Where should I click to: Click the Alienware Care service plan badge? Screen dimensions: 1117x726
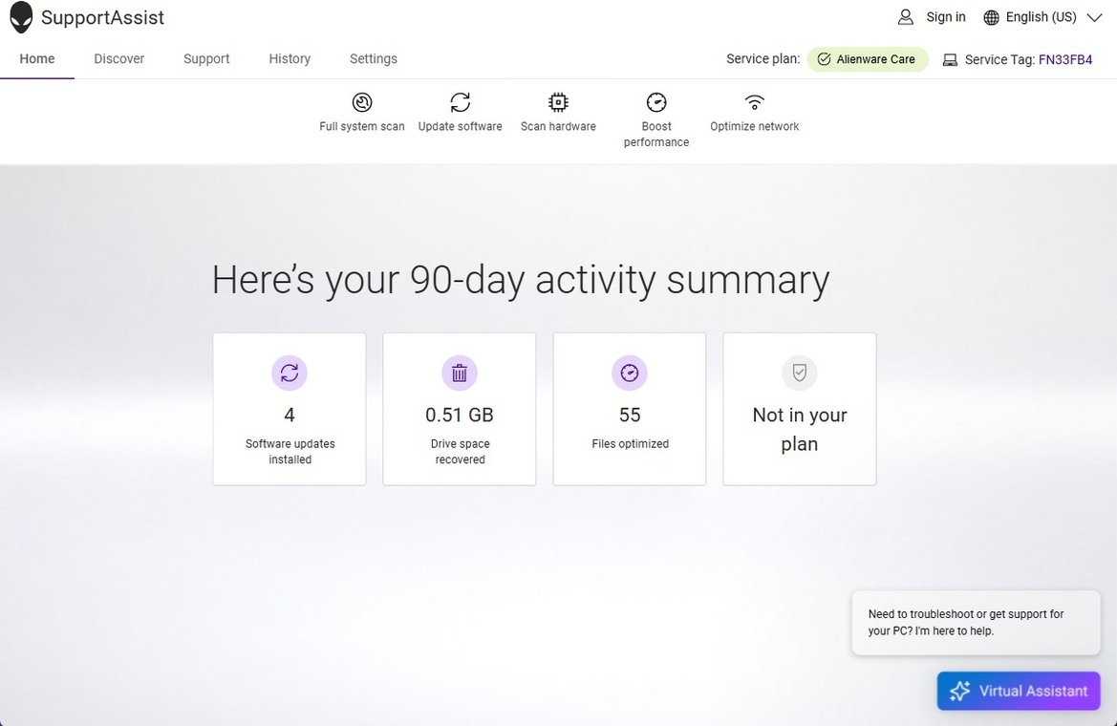(x=868, y=59)
